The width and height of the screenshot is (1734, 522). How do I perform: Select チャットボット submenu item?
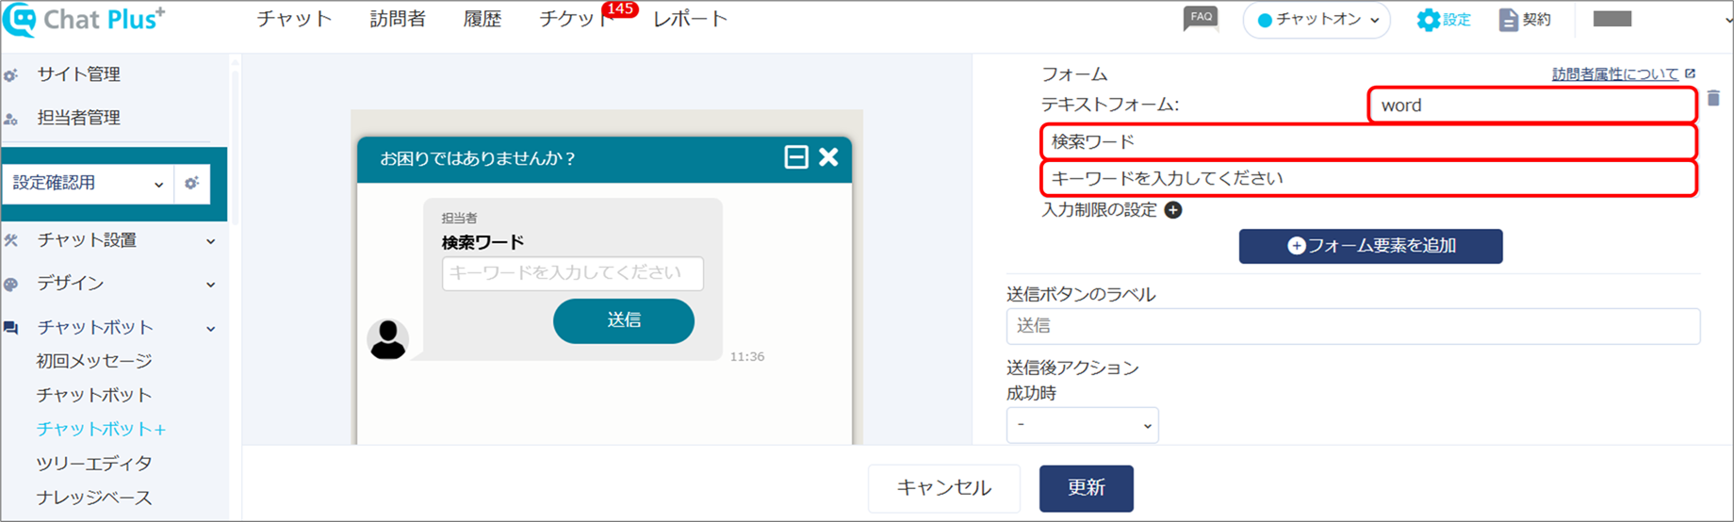(x=94, y=395)
